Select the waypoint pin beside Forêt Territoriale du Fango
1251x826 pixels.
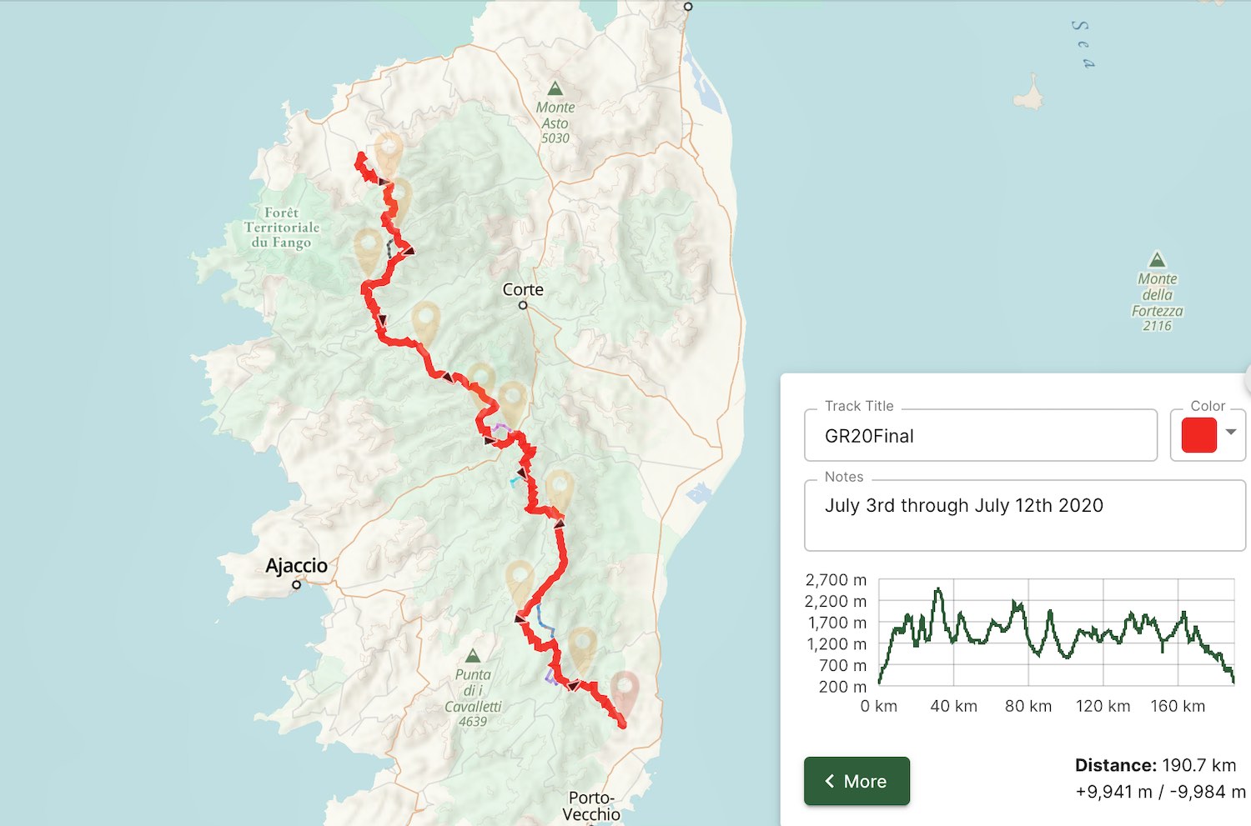click(369, 248)
